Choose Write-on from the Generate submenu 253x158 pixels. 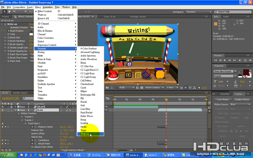91,134
